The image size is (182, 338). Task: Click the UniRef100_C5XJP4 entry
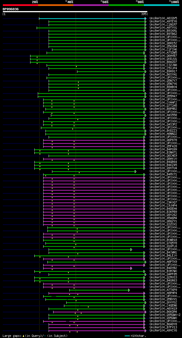pos(163,68)
